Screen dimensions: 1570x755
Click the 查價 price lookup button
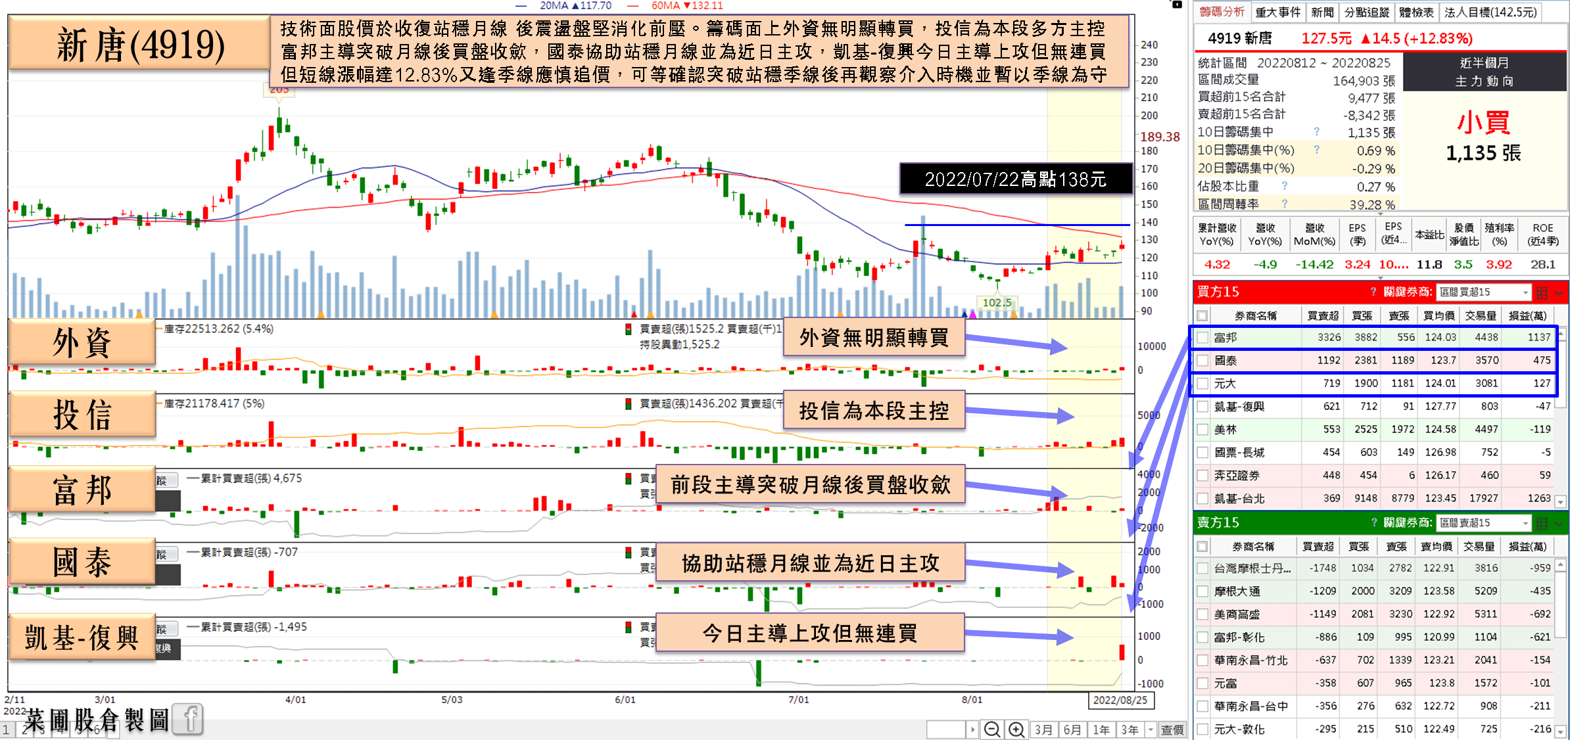pyautogui.click(x=1172, y=729)
